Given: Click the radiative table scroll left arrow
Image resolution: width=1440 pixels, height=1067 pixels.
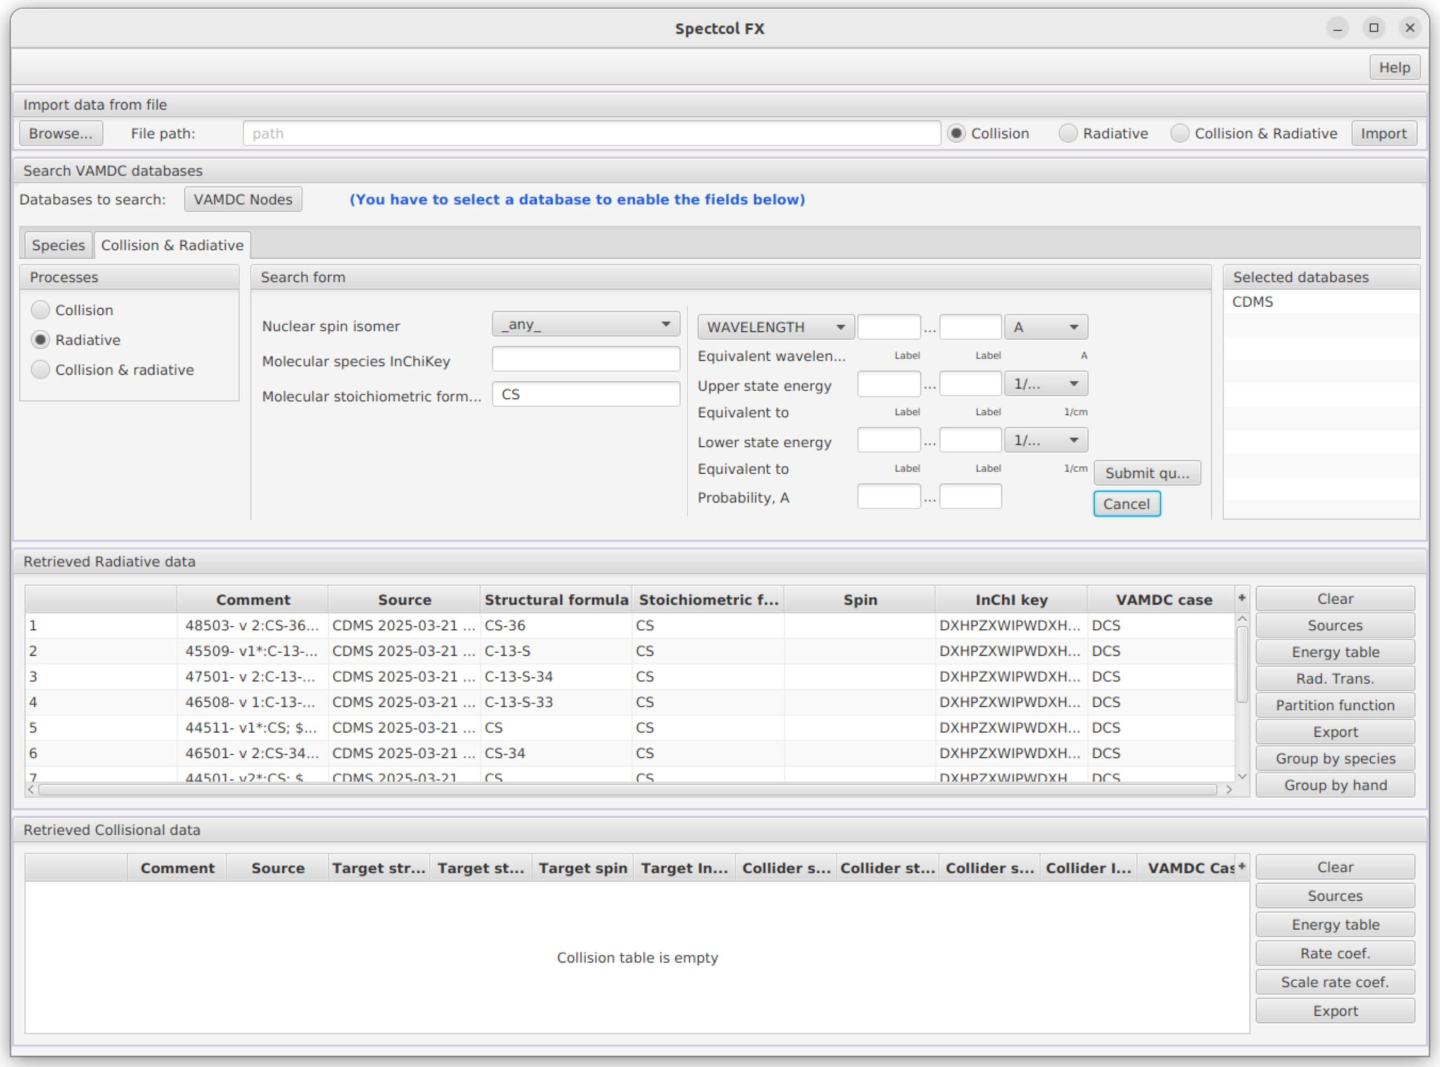Looking at the screenshot, I should tap(31, 789).
